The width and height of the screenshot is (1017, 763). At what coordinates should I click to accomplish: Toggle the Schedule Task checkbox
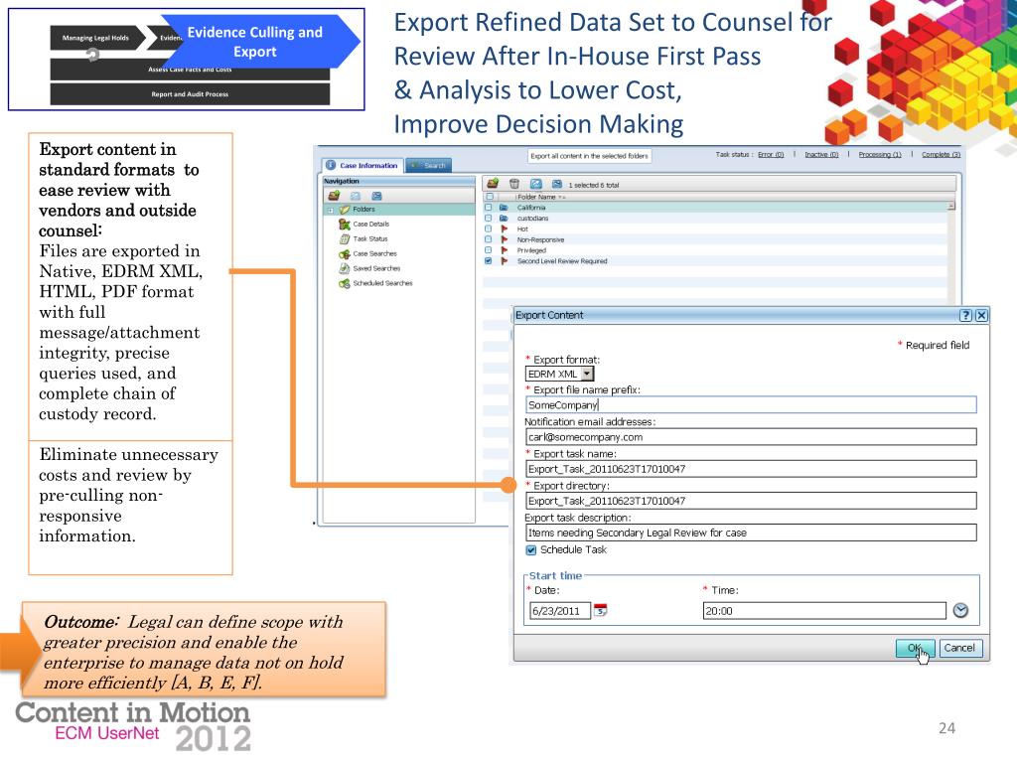point(531,550)
